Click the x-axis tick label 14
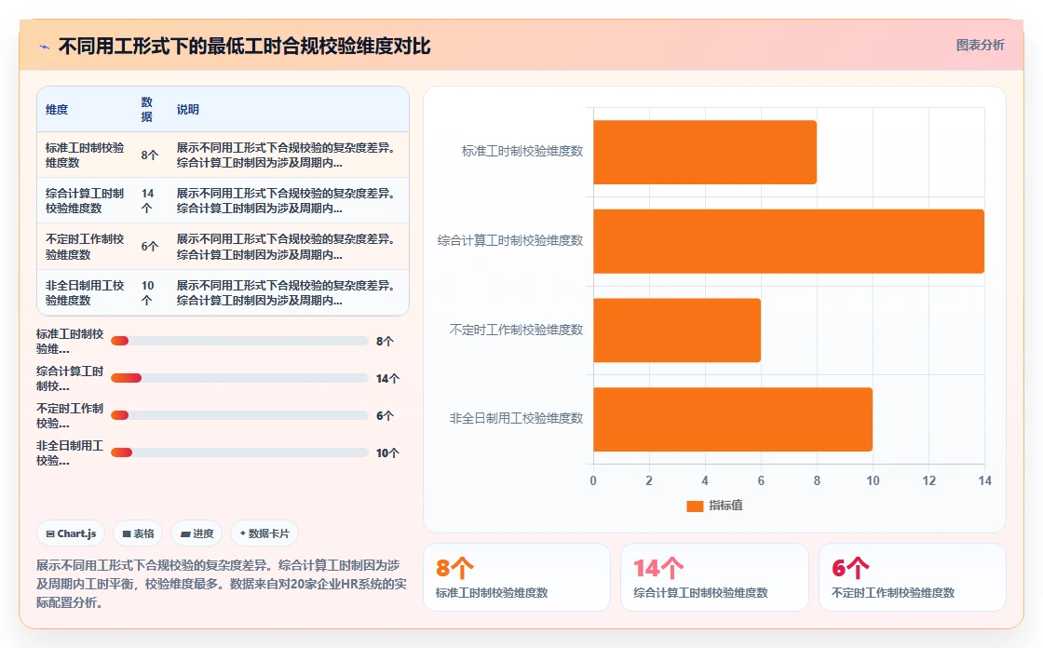The width and height of the screenshot is (1043, 648). [x=984, y=481]
